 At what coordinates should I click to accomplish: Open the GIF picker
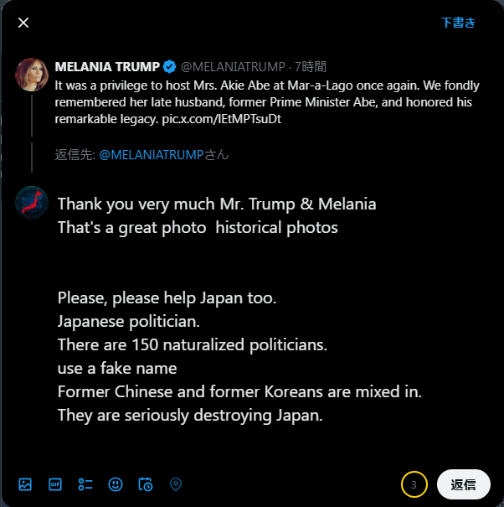[55, 484]
